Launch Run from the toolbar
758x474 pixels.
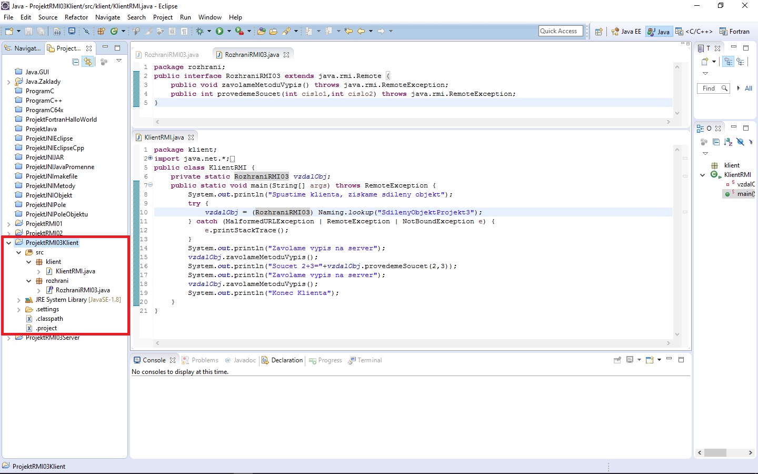point(220,31)
